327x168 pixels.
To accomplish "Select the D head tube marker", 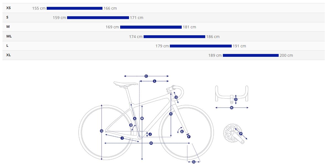I will point(176,97).
